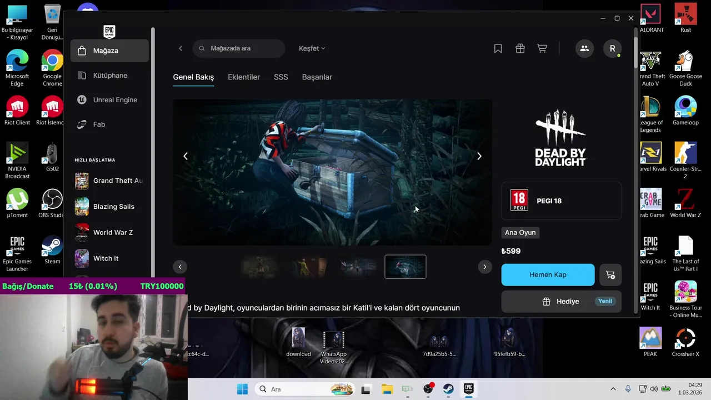Show next image in main carousel
The image size is (711, 400).
(479, 156)
